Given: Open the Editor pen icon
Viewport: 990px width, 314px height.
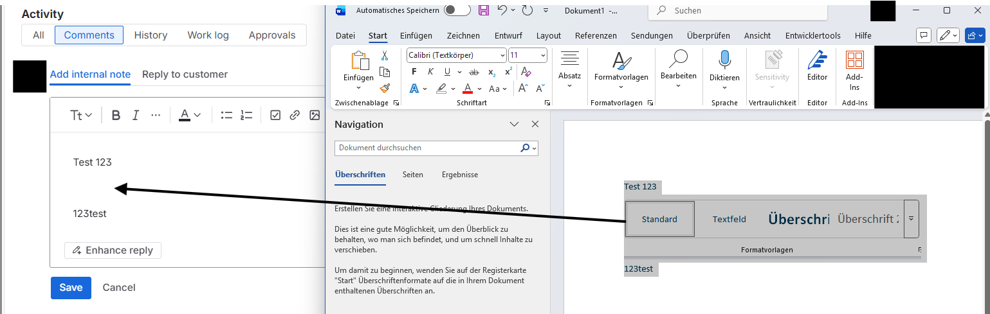Looking at the screenshot, I should click(x=818, y=60).
